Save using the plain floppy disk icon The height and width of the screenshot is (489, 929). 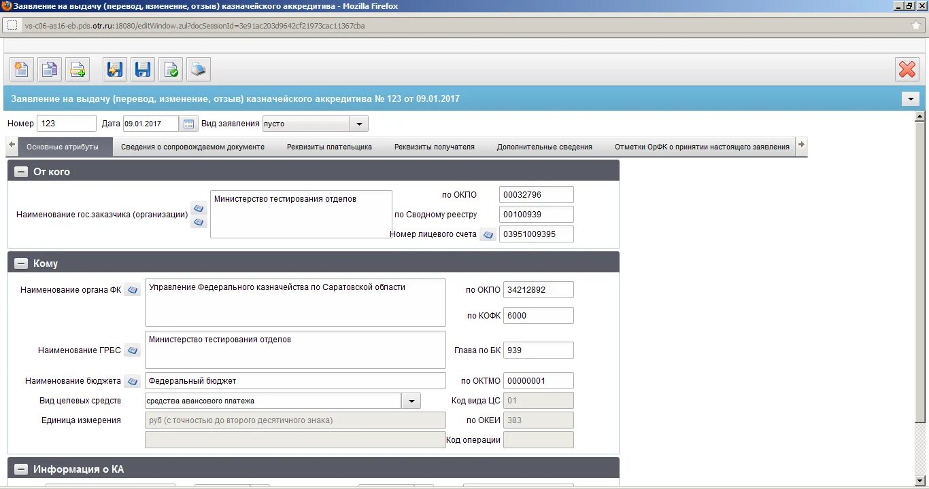click(143, 69)
